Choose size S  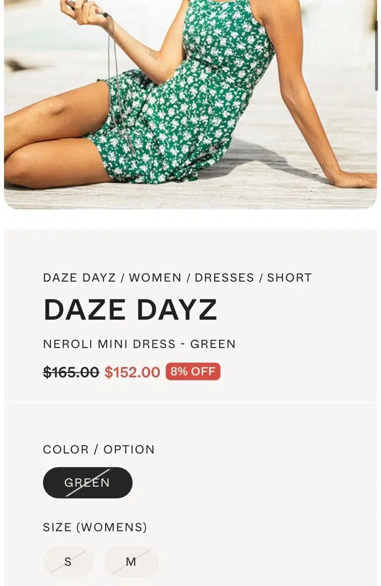click(x=68, y=562)
